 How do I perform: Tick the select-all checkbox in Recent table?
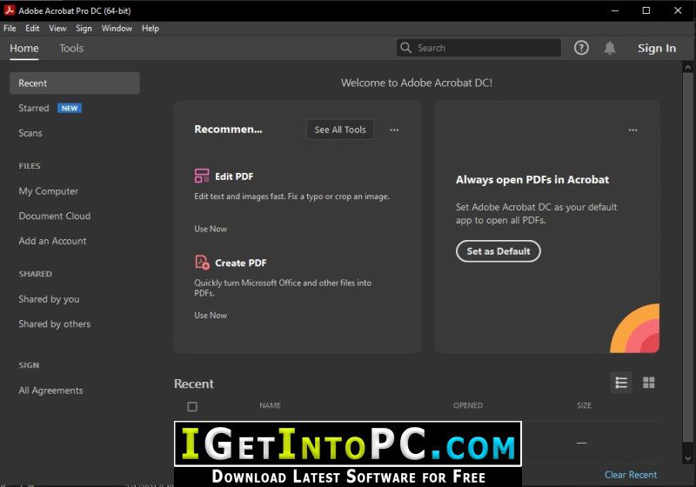[x=192, y=406]
